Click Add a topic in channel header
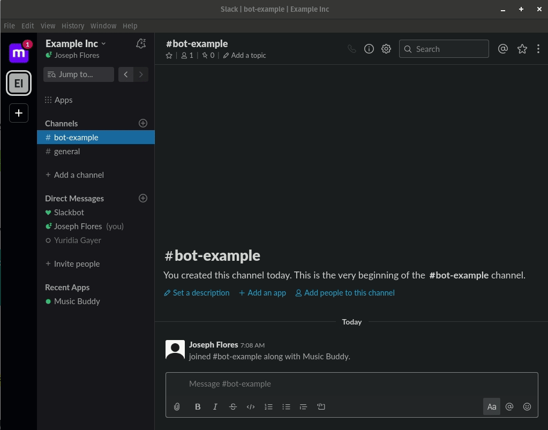Screen dimensions: 548x430 245,56
